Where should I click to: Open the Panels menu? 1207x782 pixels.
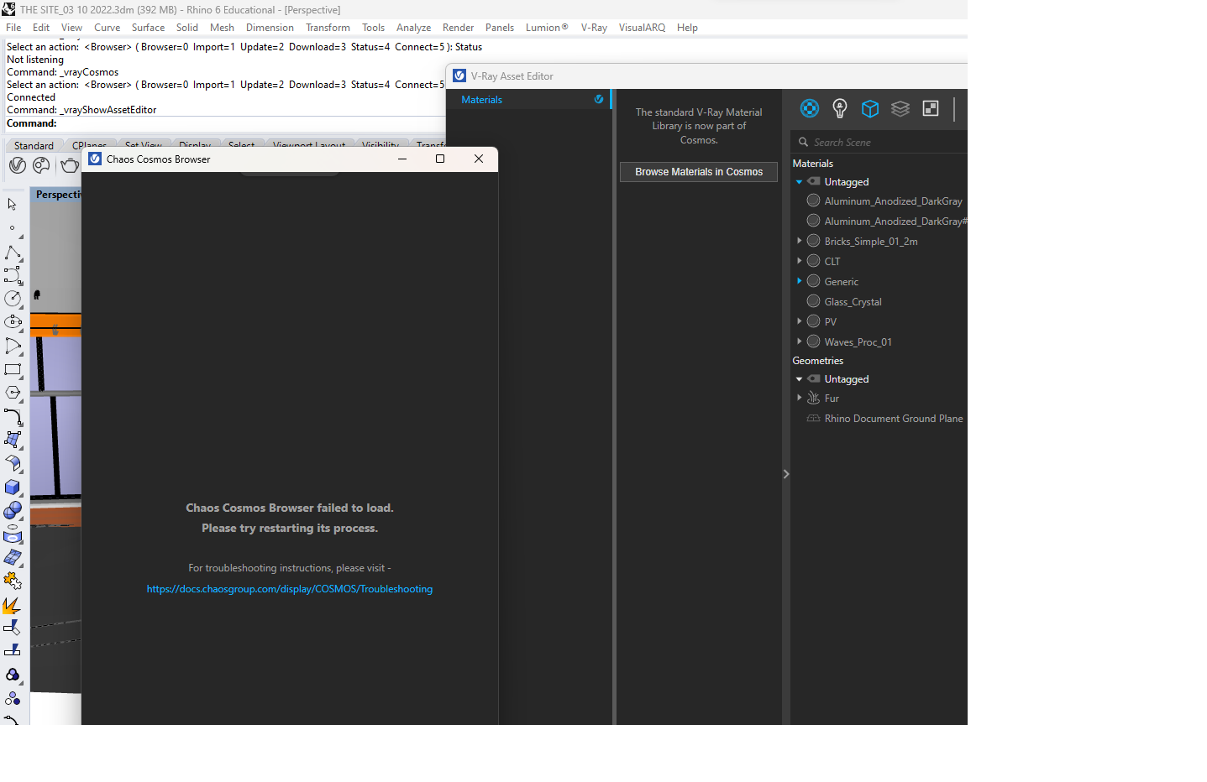[500, 28]
